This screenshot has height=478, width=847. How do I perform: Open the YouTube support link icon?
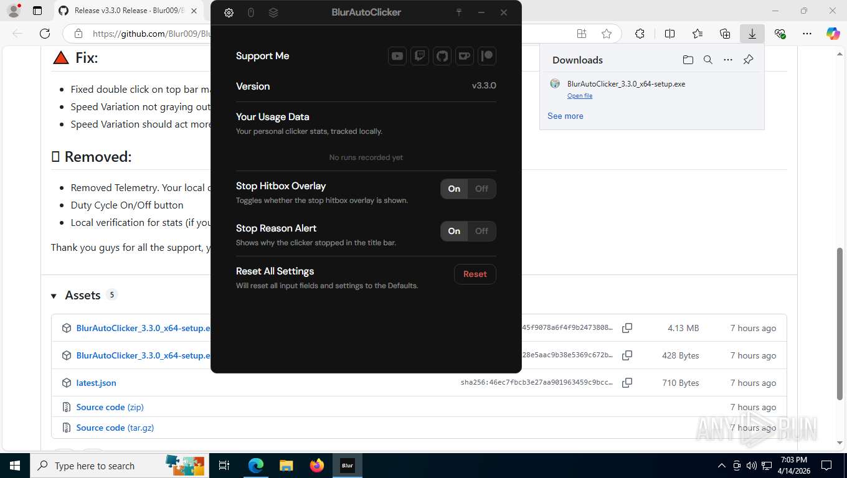[397, 56]
